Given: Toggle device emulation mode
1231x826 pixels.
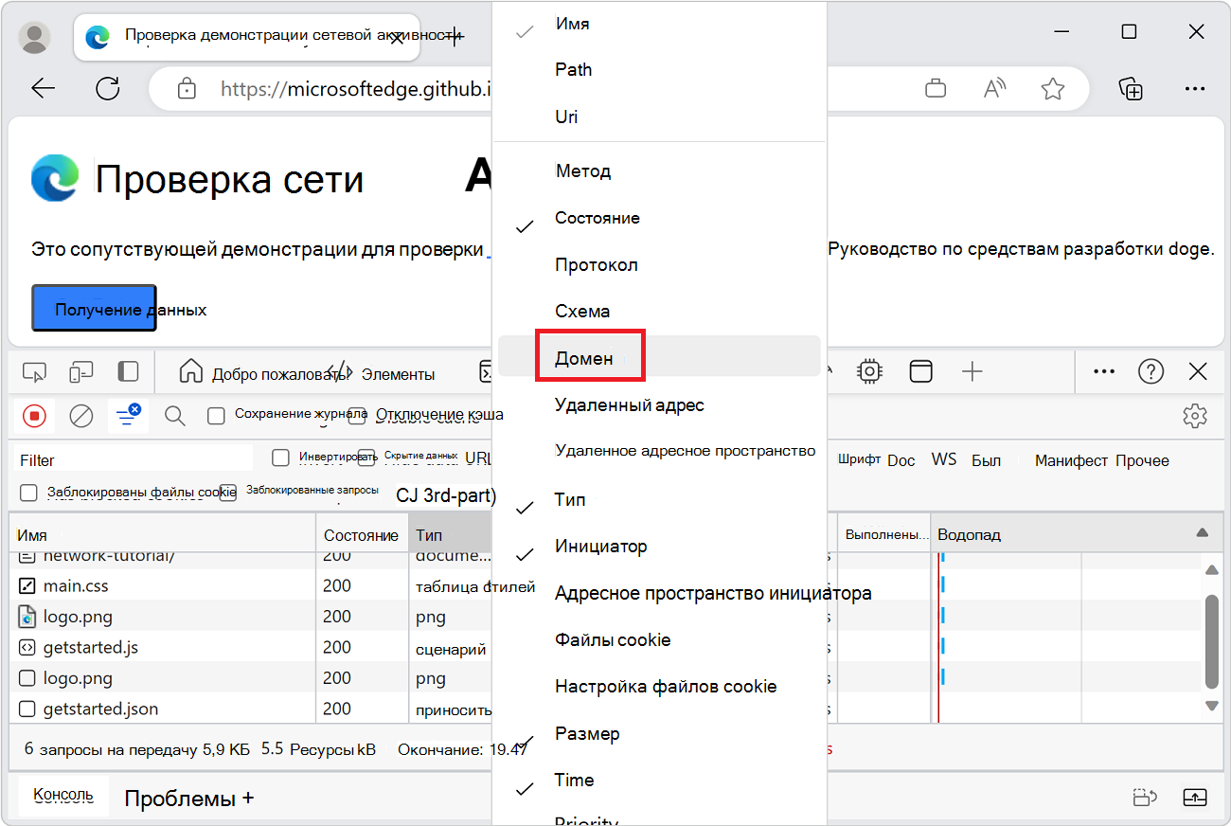Looking at the screenshot, I should (x=80, y=371).
